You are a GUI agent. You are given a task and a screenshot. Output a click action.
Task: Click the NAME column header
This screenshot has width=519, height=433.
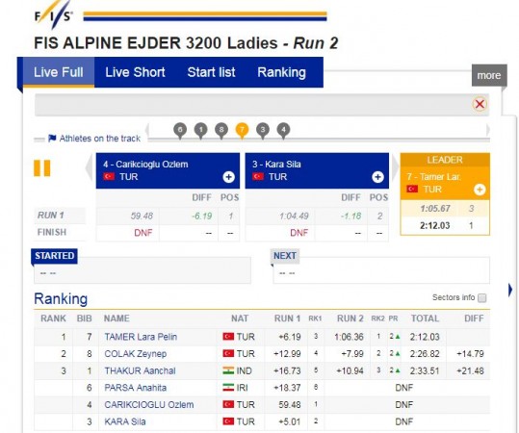click(x=117, y=318)
